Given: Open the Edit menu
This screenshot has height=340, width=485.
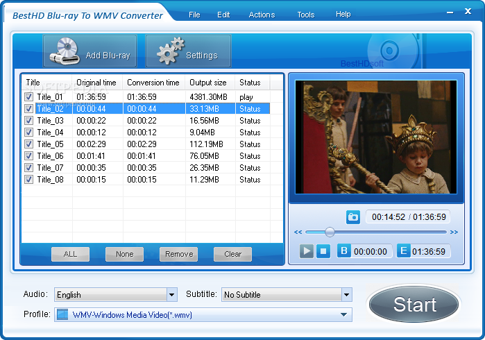Looking at the screenshot, I should pyautogui.click(x=223, y=15).
